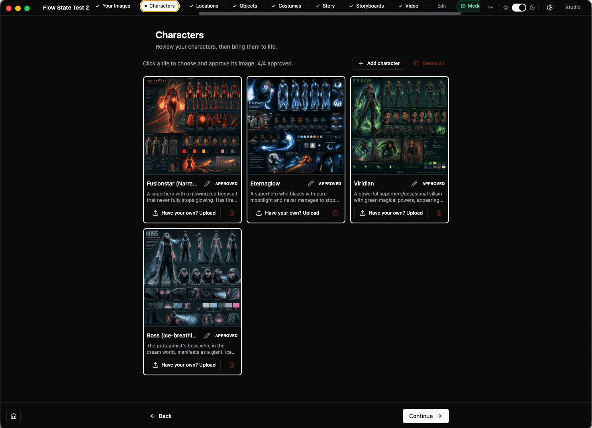Click the Boss APPROVED label
This screenshot has height=428, width=592.
[x=226, y=336]
